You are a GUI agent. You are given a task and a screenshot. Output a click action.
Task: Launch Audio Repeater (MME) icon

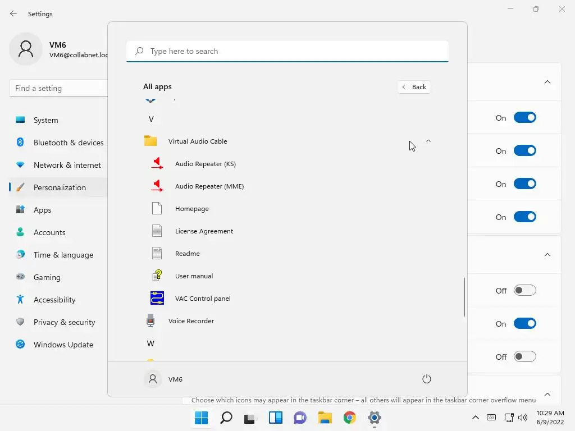tap(157, 186)
